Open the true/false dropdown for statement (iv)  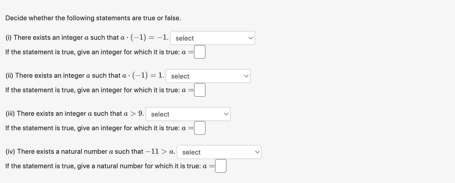pyautogui.click(x=219, y=152)
